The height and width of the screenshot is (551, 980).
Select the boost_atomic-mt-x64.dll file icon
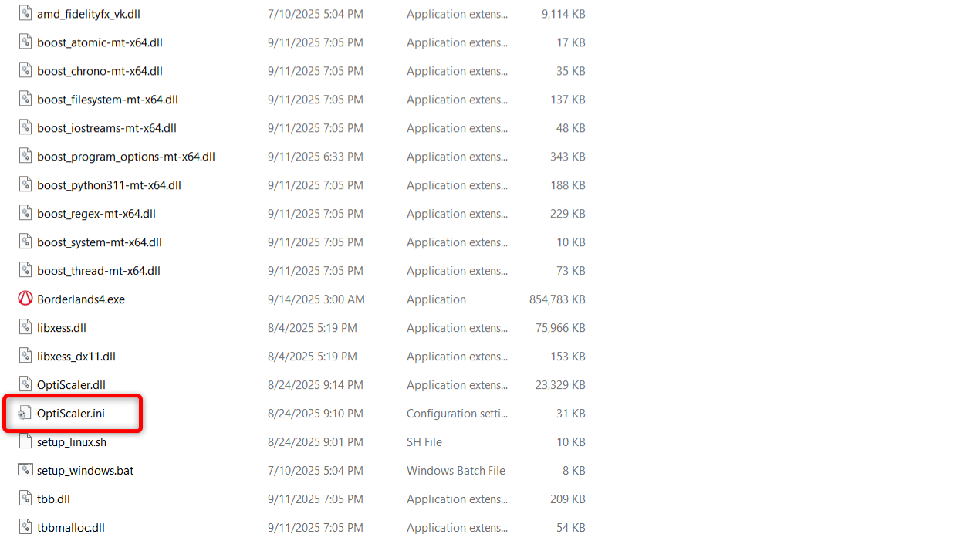tap(25, 42)
